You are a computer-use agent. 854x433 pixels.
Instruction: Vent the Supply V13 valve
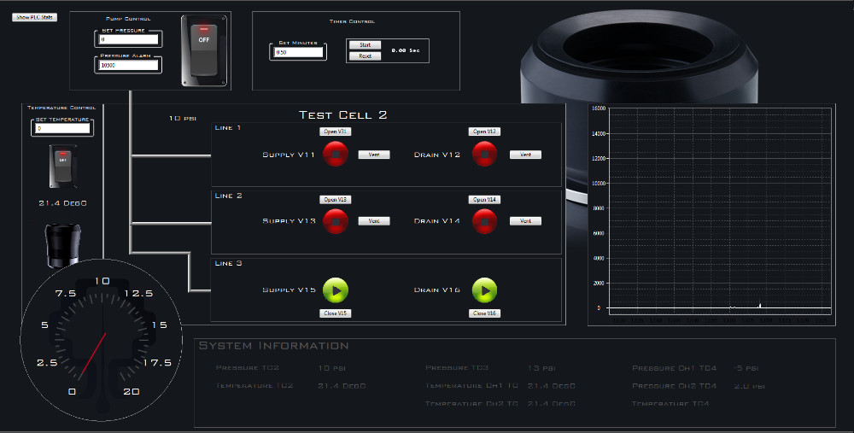374,221
